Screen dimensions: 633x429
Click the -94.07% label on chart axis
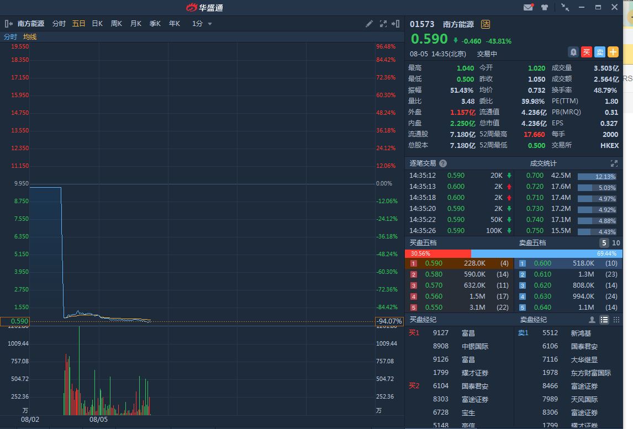(389, 321)
